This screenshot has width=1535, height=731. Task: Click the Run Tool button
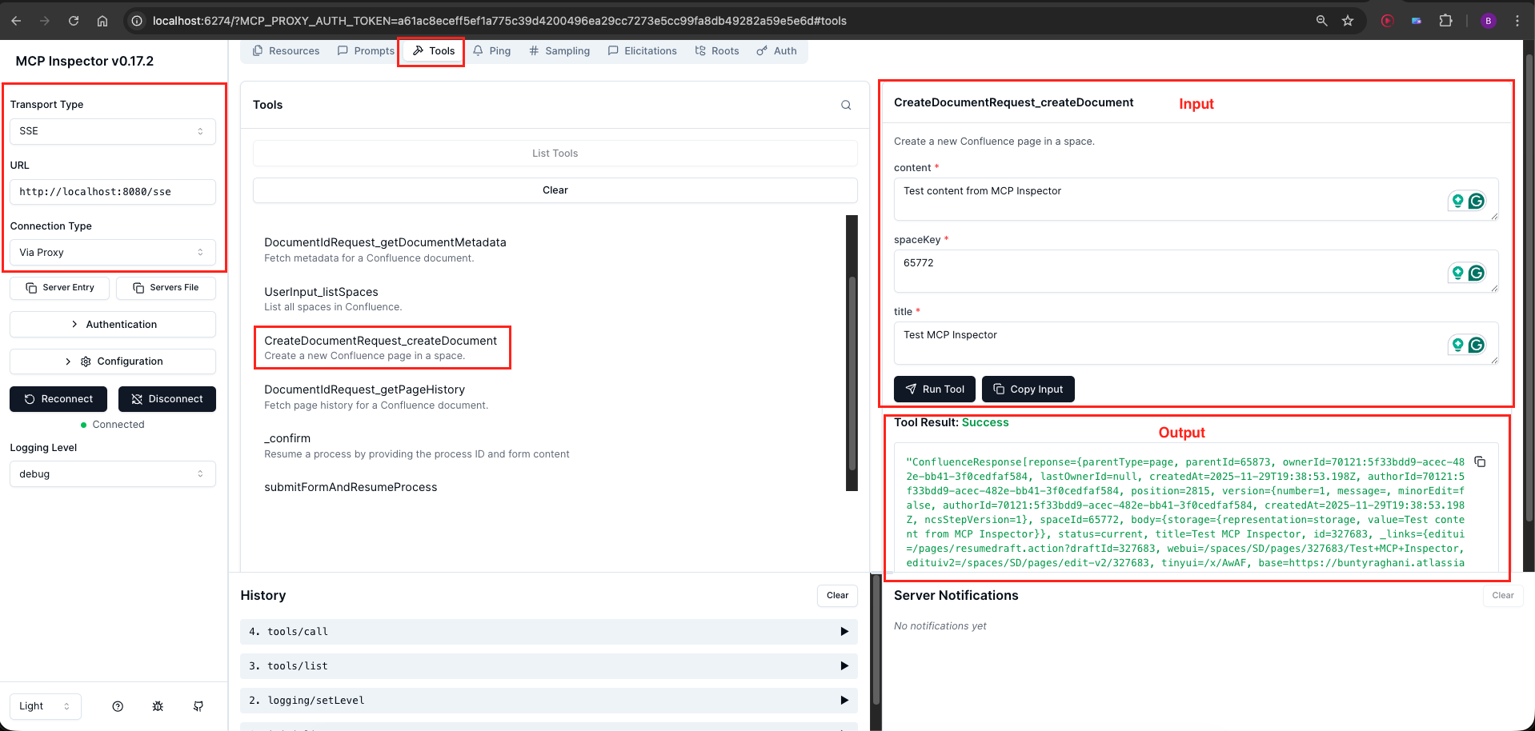934,389
